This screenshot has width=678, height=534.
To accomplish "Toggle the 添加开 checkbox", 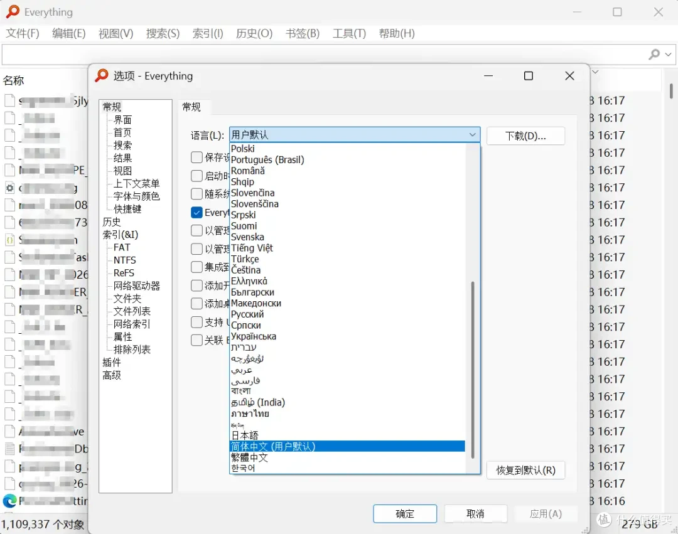I will pyautogui.click(x=196, y=286).
